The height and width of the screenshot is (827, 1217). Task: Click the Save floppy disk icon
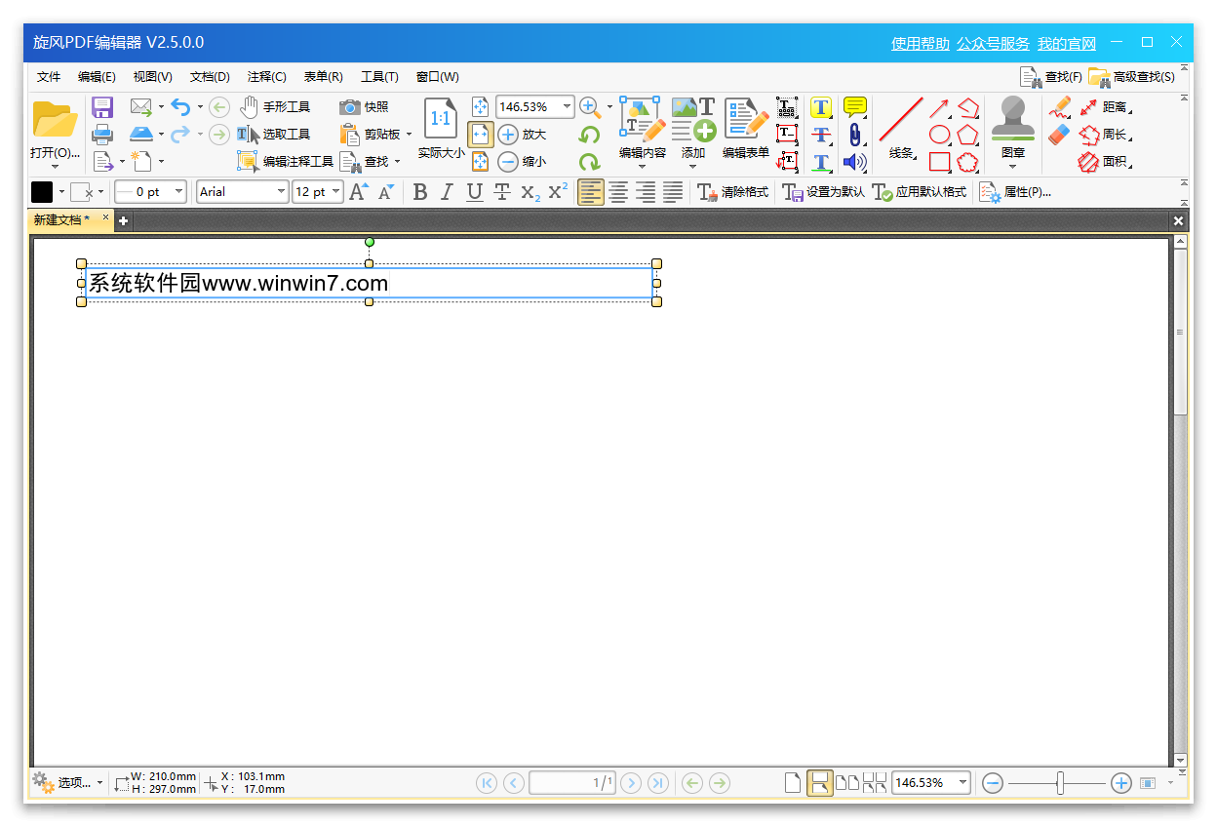pyautogui.click(x=102, y=107)
